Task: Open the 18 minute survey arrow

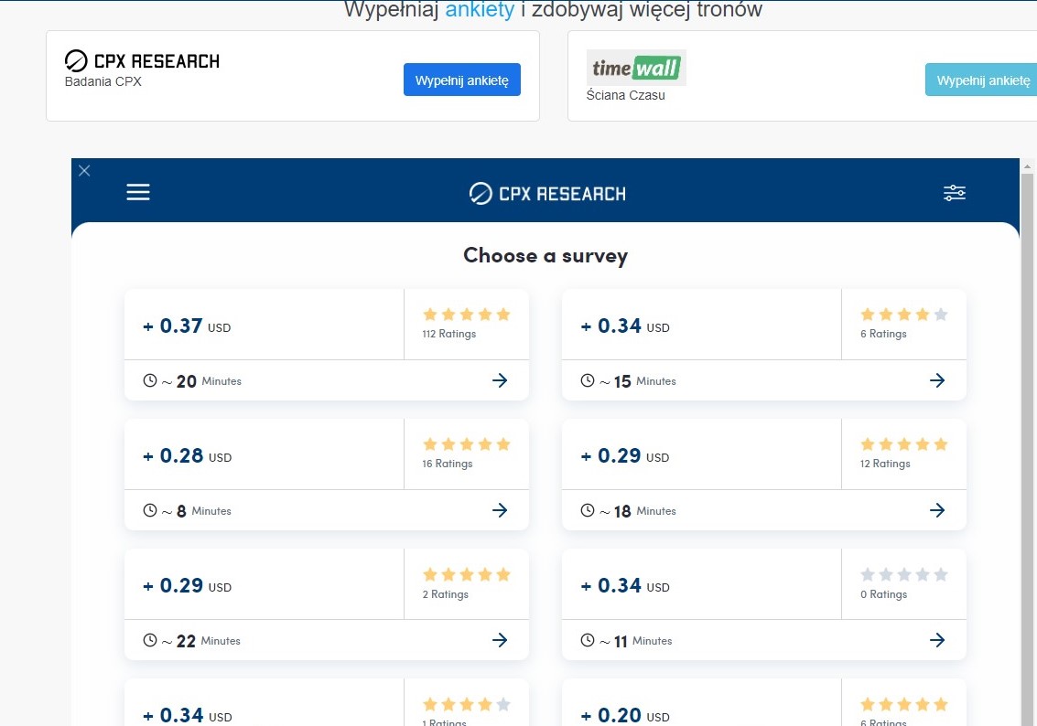Action: [x=937, y=510]
